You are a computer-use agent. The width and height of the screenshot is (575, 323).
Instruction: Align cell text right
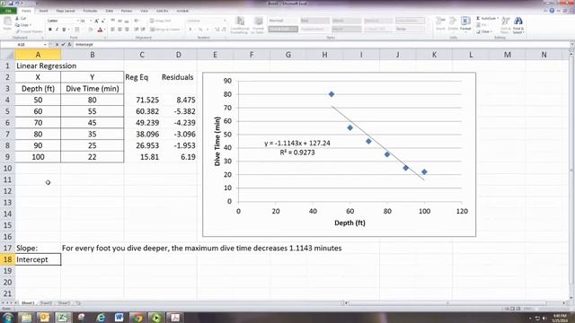[x=127, y=30]
